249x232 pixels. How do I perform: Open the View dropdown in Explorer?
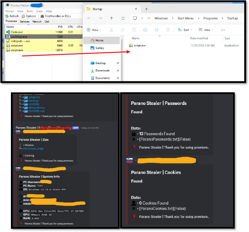pyautogui.click(x=206, y=30)
